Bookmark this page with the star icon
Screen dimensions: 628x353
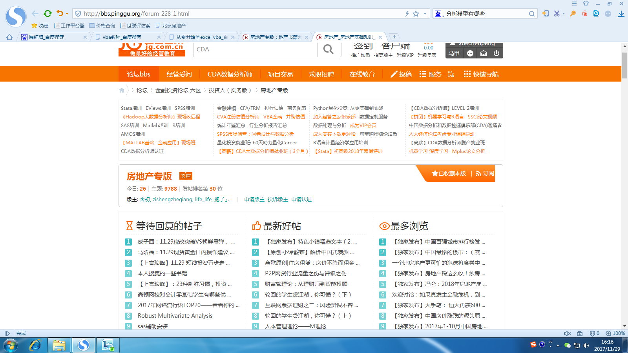pyautogui.click(x=416, y=14)
